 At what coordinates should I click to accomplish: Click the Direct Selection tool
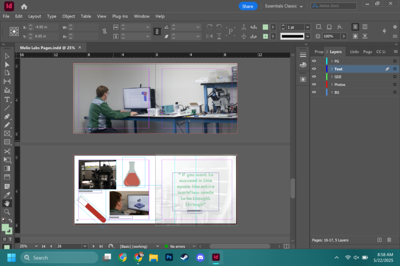(x=7, y=65)
